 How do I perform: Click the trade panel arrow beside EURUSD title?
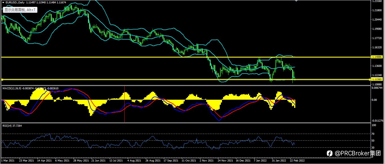coord(3,3)
